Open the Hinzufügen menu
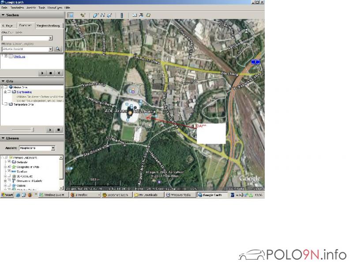 (x=55, y=8)
